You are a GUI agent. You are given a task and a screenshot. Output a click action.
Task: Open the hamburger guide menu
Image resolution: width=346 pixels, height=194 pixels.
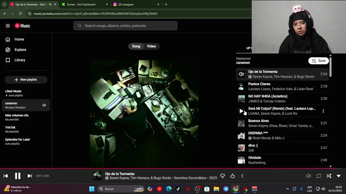(x=8, y=26)
